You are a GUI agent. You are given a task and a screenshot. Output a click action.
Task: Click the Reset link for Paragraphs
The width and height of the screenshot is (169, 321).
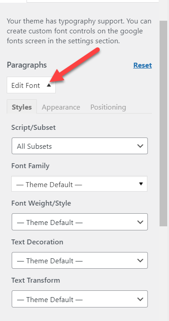point(142,65)
